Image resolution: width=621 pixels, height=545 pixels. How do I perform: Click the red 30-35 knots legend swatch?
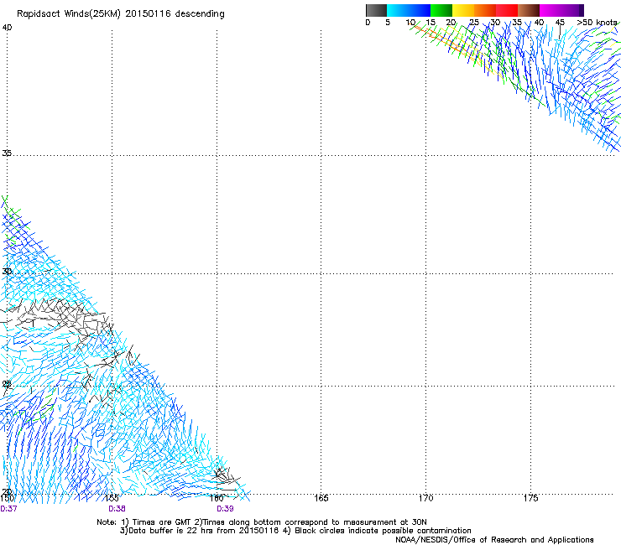[x=507, y=10]
